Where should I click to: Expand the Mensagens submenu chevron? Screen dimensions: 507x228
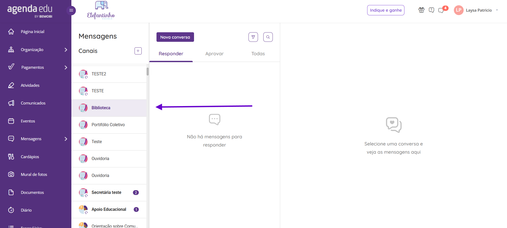coord(66,139)
